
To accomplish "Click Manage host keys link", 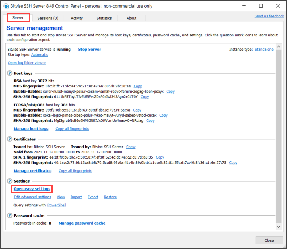I will (31, 129).
